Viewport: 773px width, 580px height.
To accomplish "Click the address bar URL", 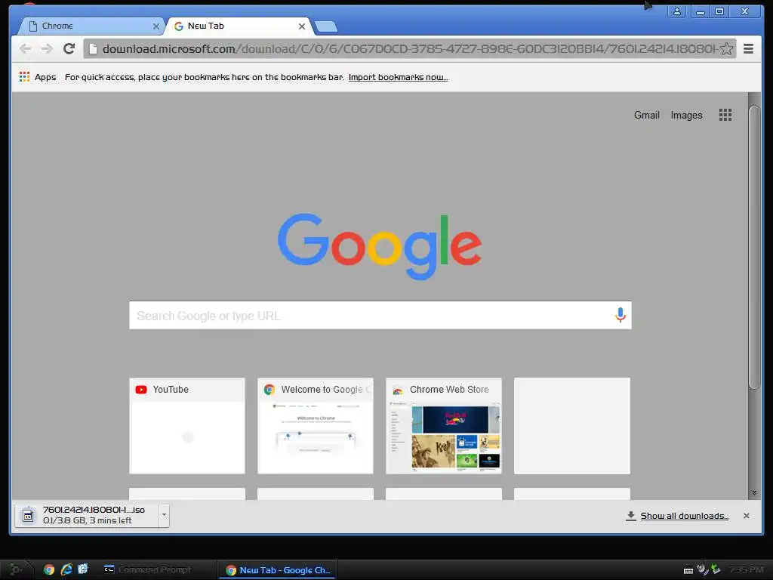I will (409, 49).
